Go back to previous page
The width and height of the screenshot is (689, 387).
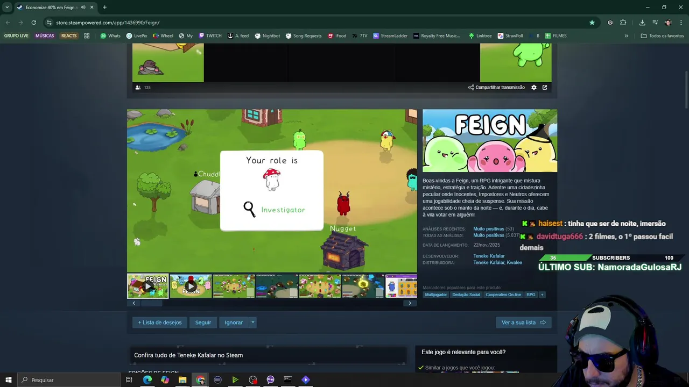point(8,23)
